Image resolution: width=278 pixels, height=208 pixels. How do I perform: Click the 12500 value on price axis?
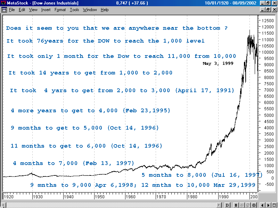pyautogui.click(x=268, y=21)
